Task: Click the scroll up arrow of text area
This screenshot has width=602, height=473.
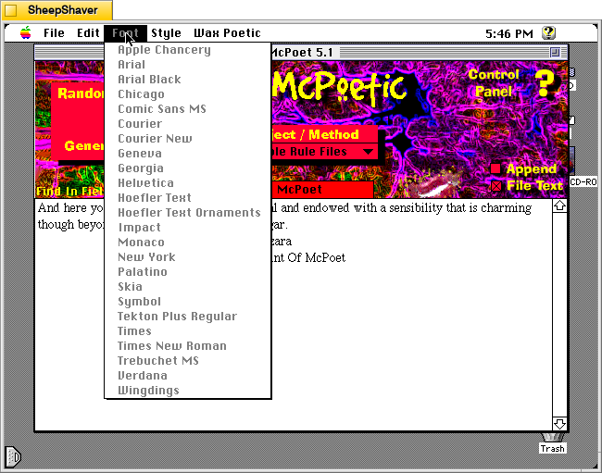Action: click(x=559, y=206)
